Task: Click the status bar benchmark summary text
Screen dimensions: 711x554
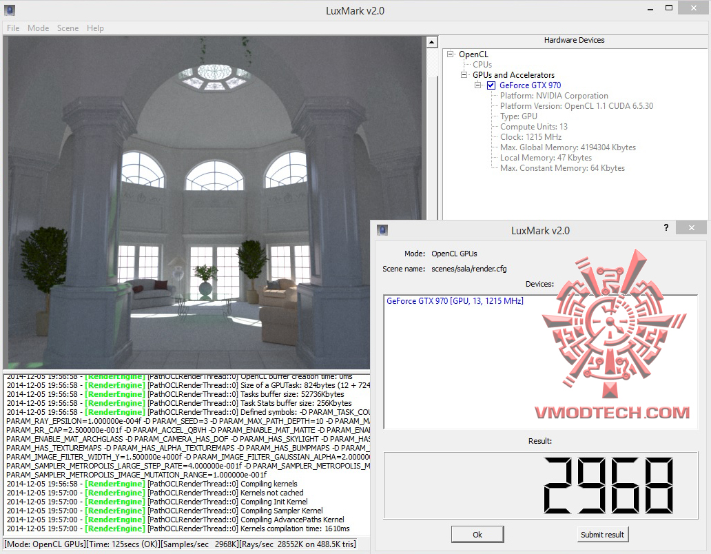Action: tap(180, 544)
